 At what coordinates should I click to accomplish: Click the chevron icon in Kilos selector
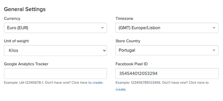pos(104,50)
